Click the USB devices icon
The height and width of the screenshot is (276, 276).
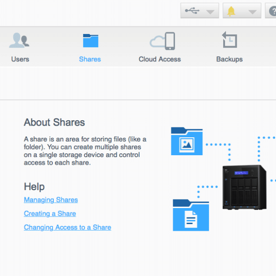(x=192, y=11)
